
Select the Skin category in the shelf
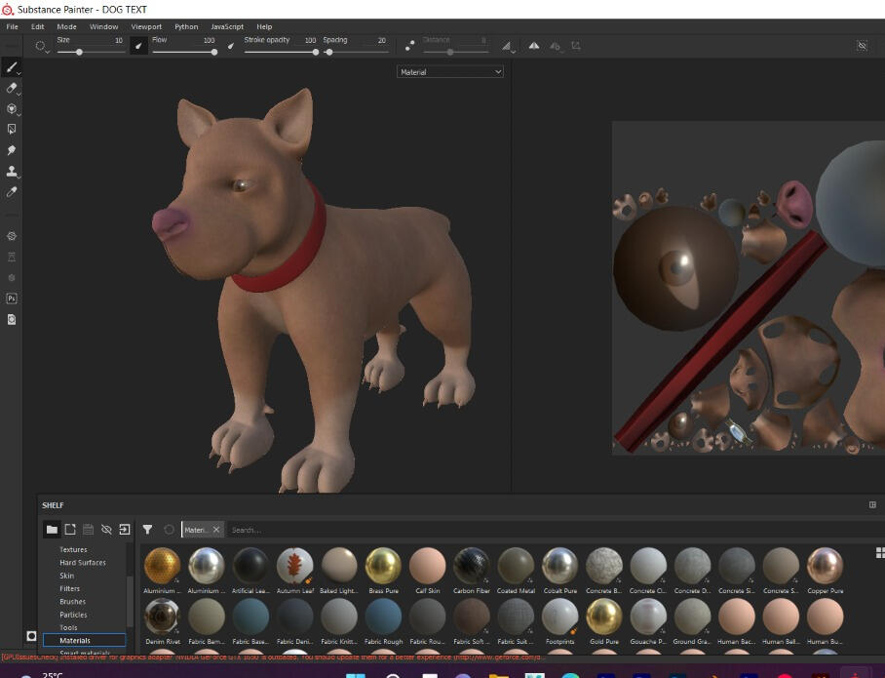pyautogui.click(x=67, y=576)
